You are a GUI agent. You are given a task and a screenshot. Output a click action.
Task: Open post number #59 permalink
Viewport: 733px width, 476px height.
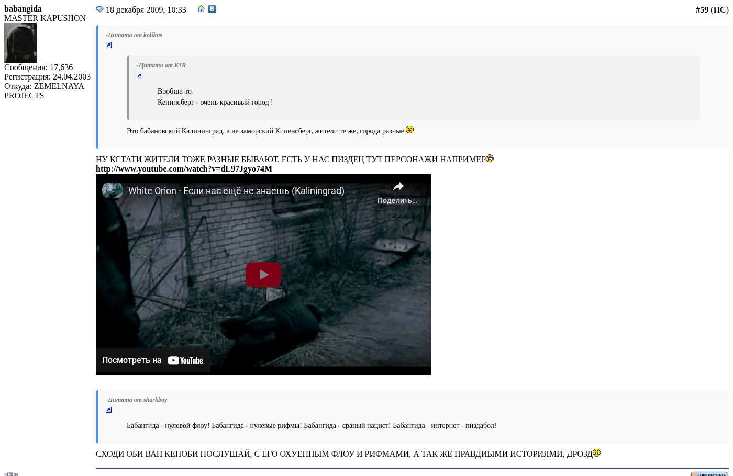[702, 10]
